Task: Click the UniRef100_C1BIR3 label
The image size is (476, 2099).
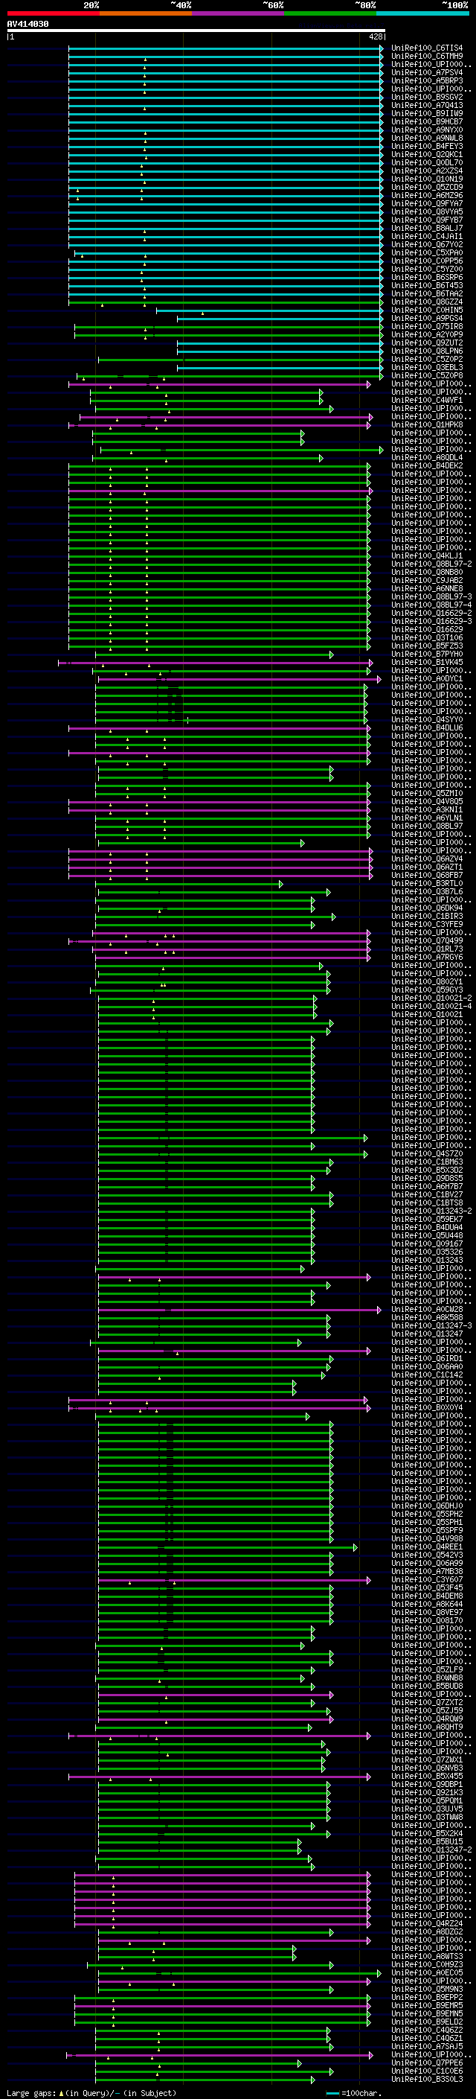Action: point(427,917)
